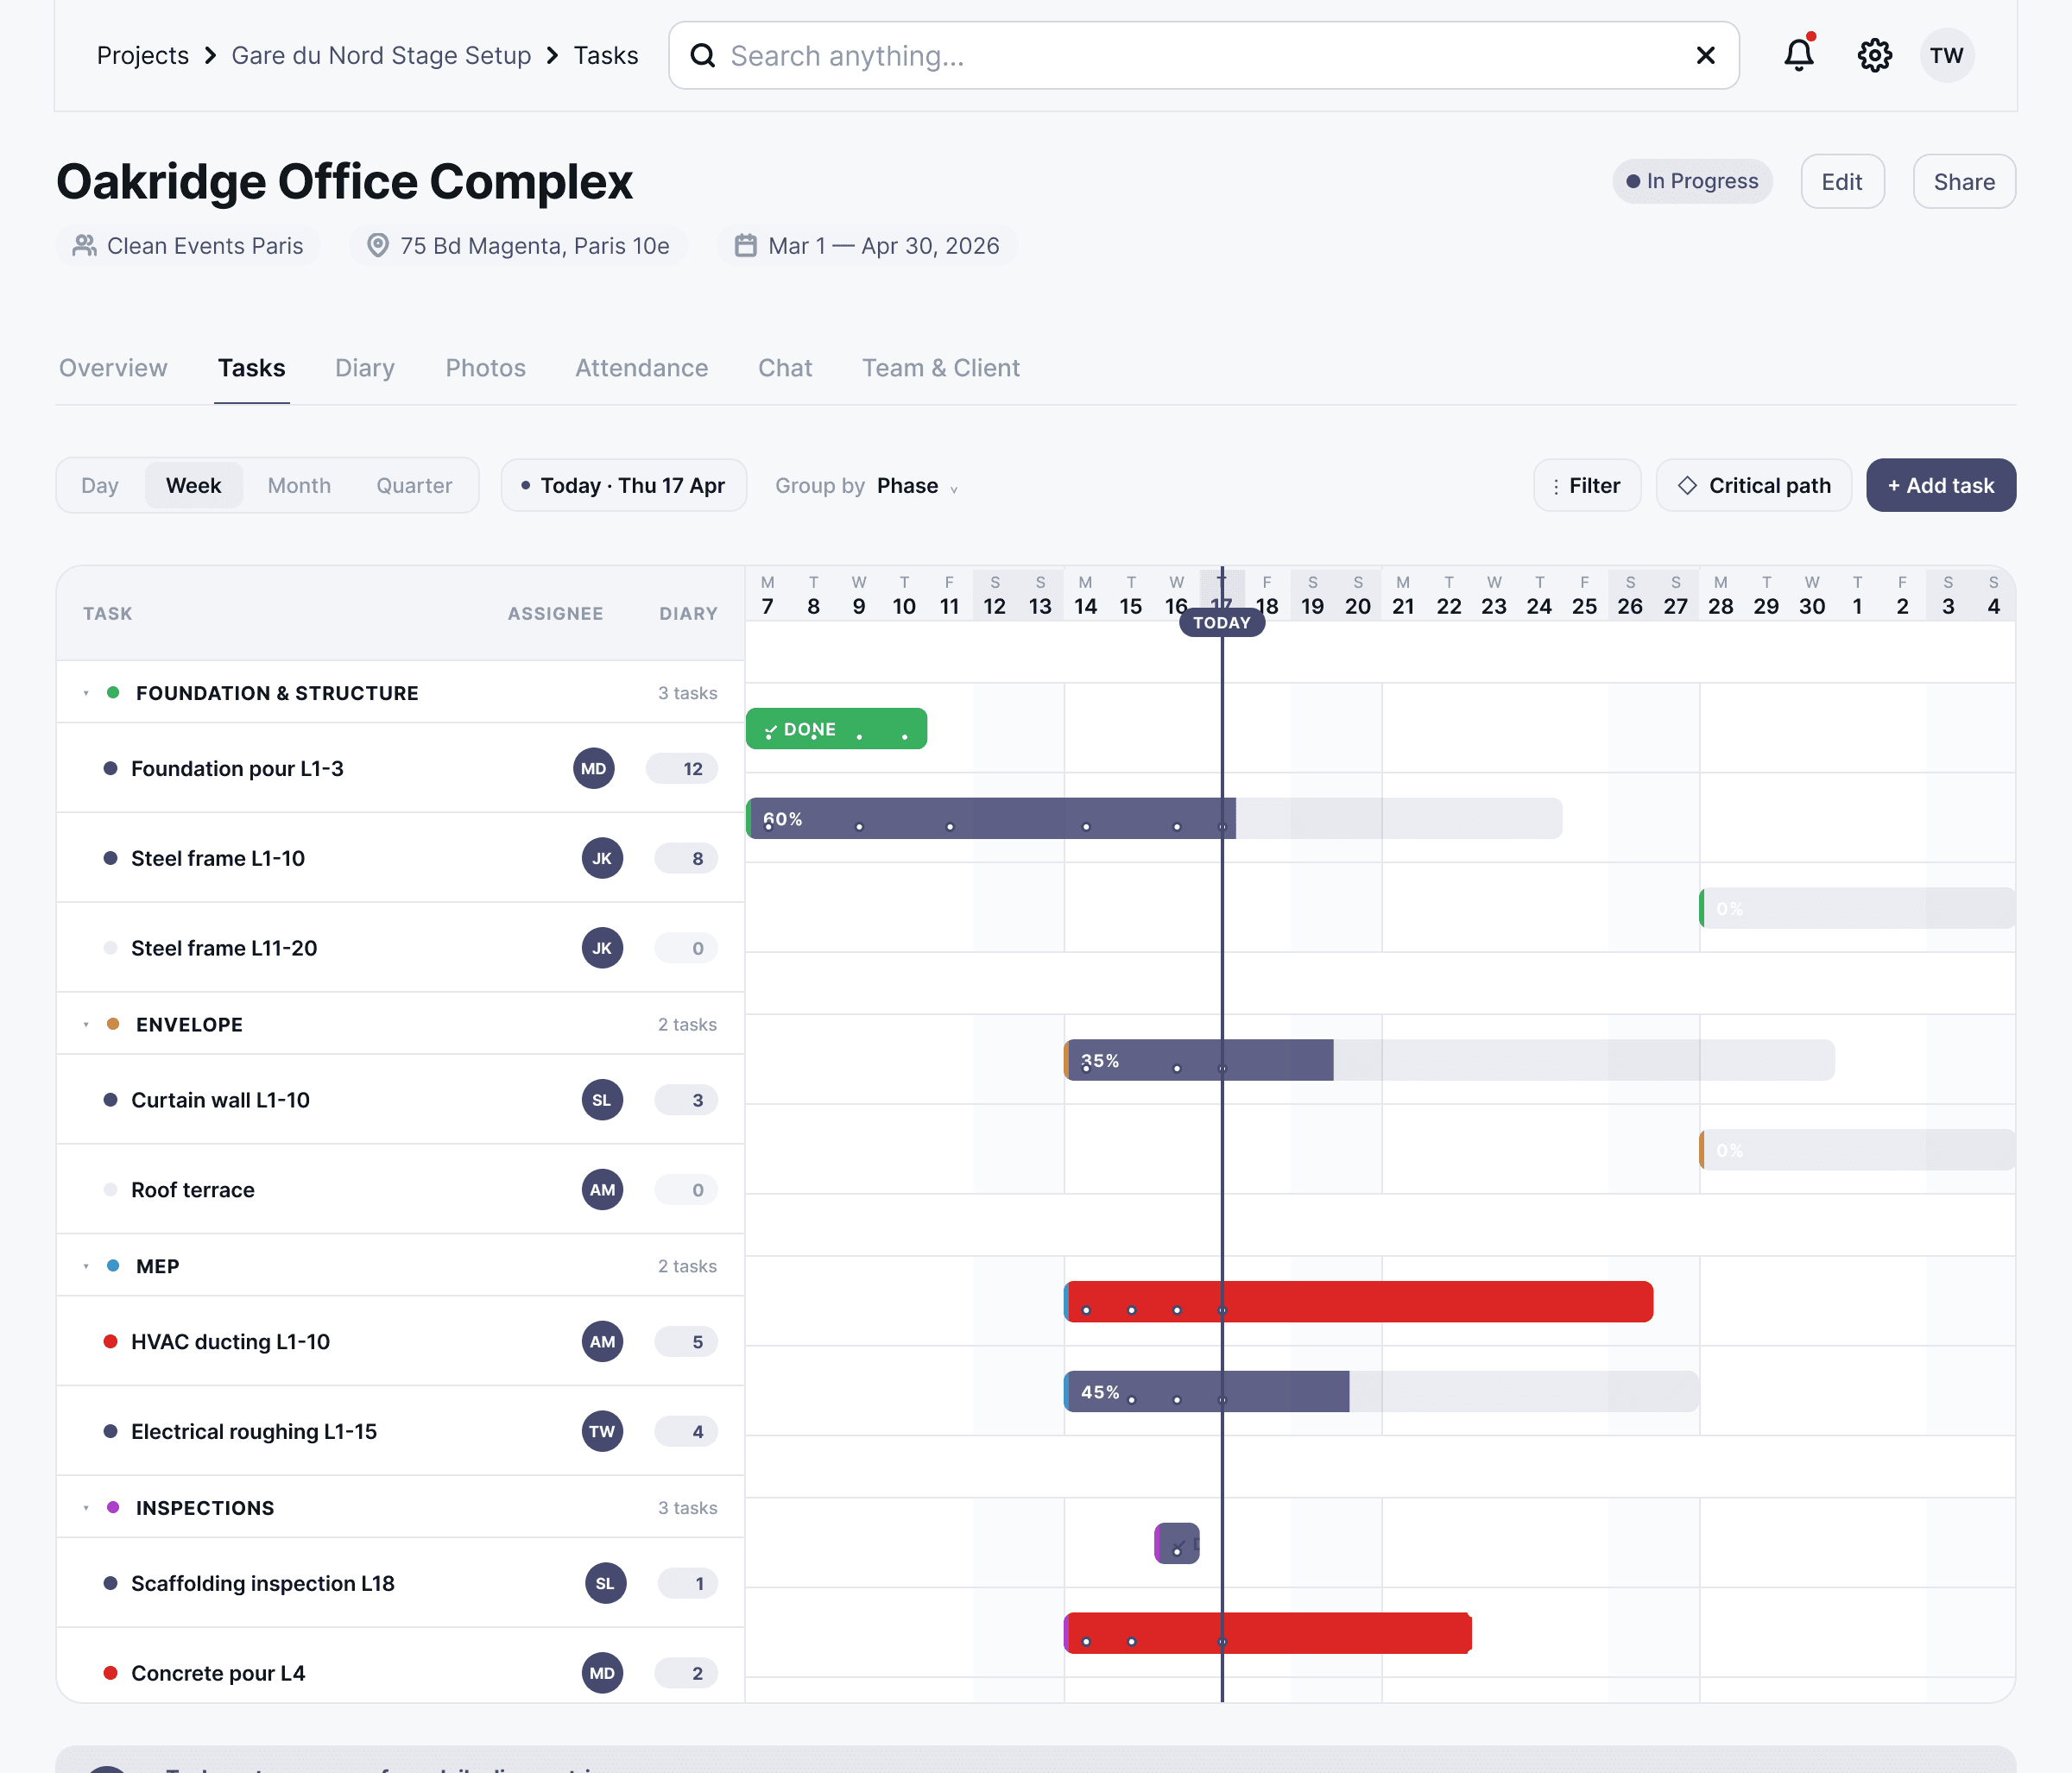Open diary count 4 for Electrical roughing
2072x1773 pixels.
(686, 1431)
